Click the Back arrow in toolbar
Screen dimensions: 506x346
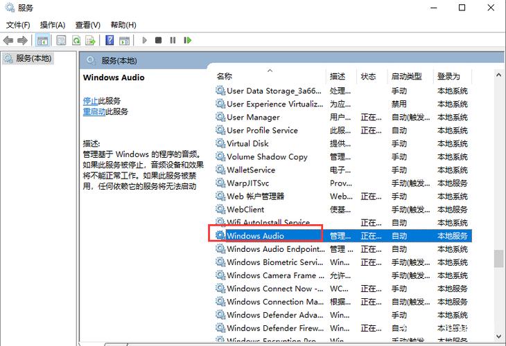(x=9, y=41)
